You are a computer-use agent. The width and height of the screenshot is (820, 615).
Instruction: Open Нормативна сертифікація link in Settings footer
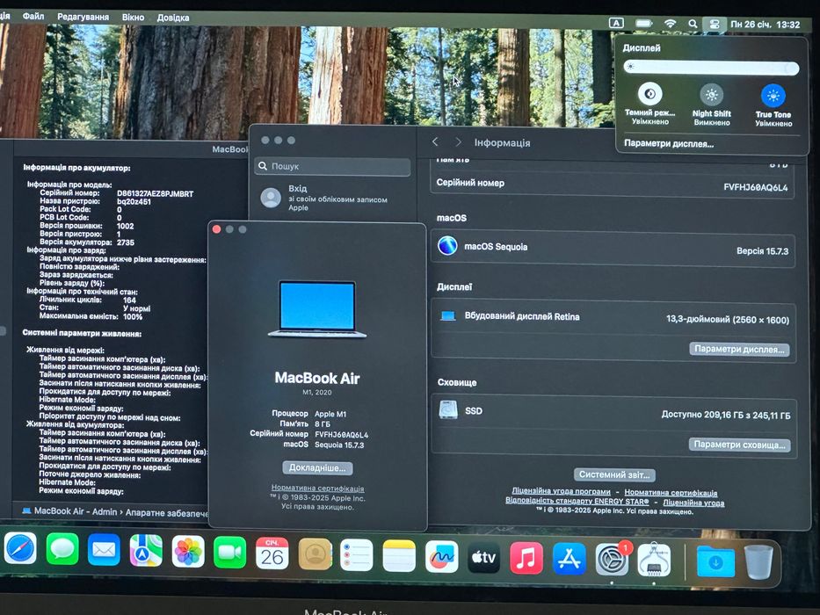(x=671, y=493)
